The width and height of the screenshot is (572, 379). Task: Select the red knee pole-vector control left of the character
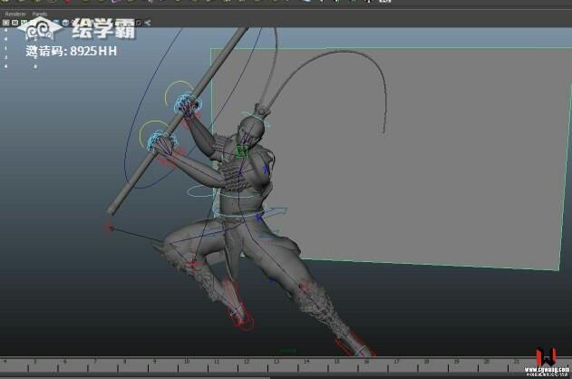[110, 228]
